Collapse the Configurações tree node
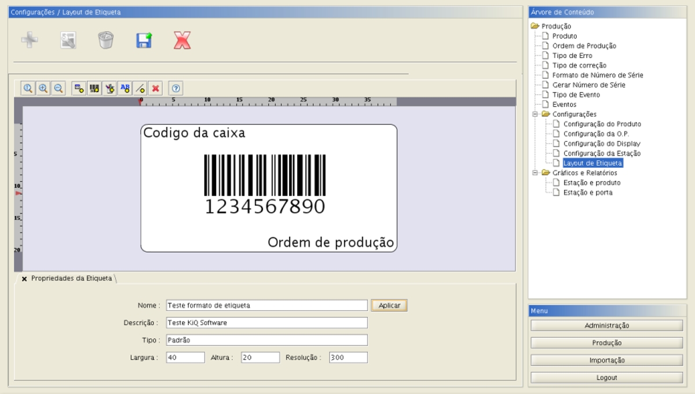 click(536, 115)
